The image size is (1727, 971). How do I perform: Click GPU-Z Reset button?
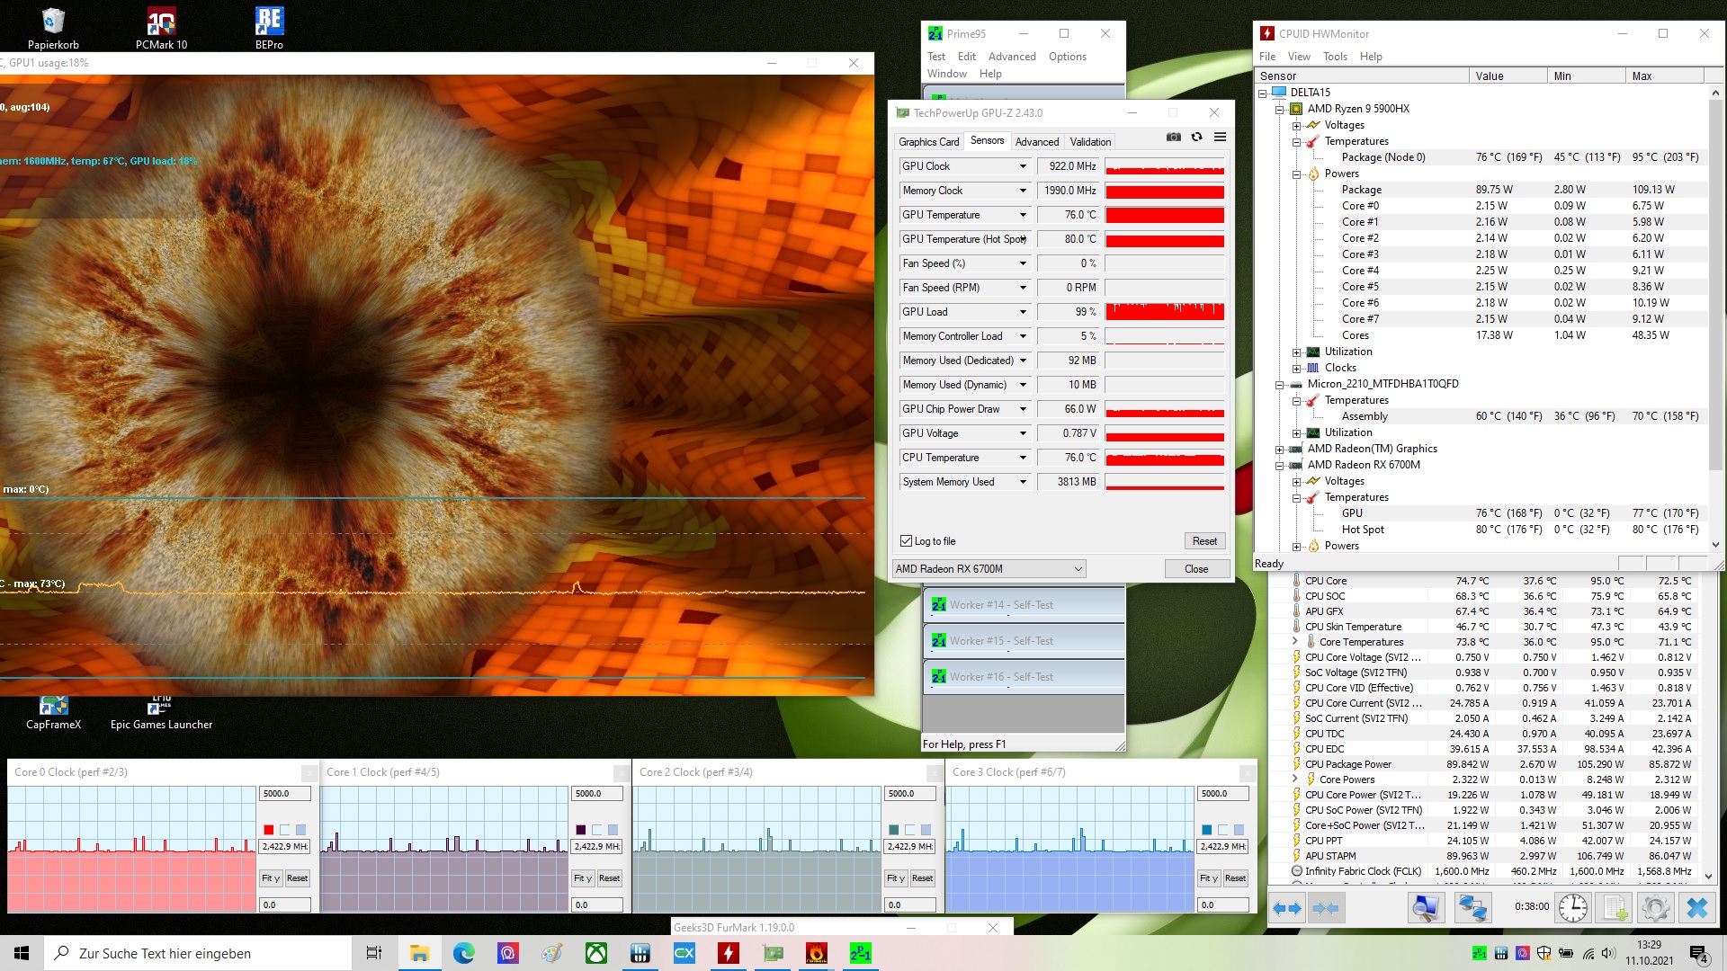click(x=1204, y=541)
